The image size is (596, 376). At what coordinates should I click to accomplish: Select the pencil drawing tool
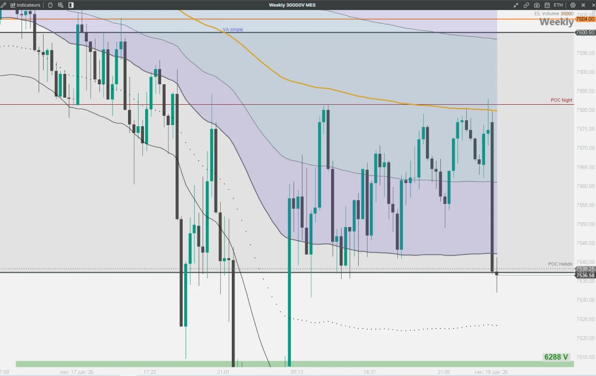(x=3, y=5)
